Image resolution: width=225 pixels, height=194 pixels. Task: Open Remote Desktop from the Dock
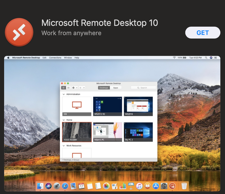click(172, 186)
